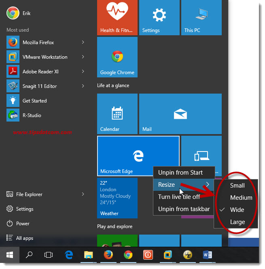Open Word from the taskbar
Viewport: 265px width, 269px height.
208,255
